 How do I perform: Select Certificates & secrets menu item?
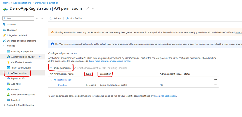point(21,62)
